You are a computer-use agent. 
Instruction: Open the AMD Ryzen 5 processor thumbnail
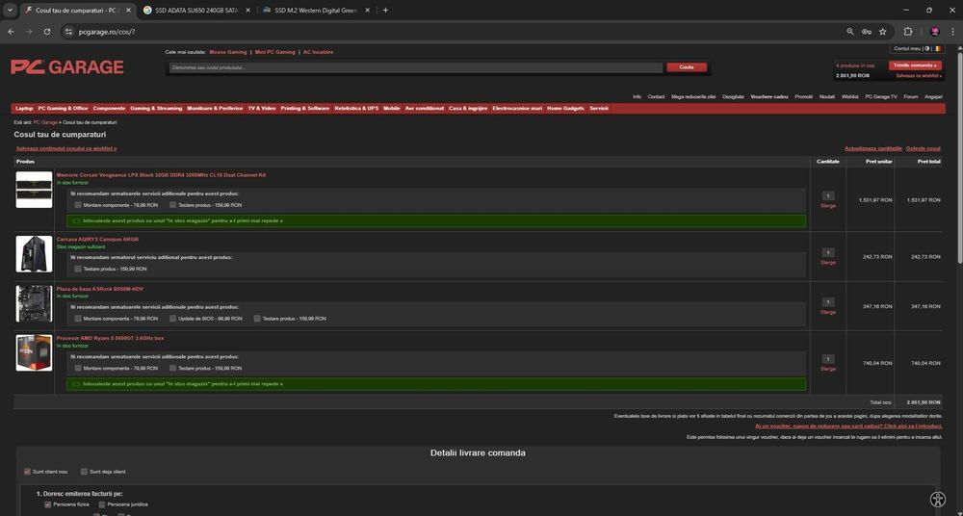coord(34,353)
